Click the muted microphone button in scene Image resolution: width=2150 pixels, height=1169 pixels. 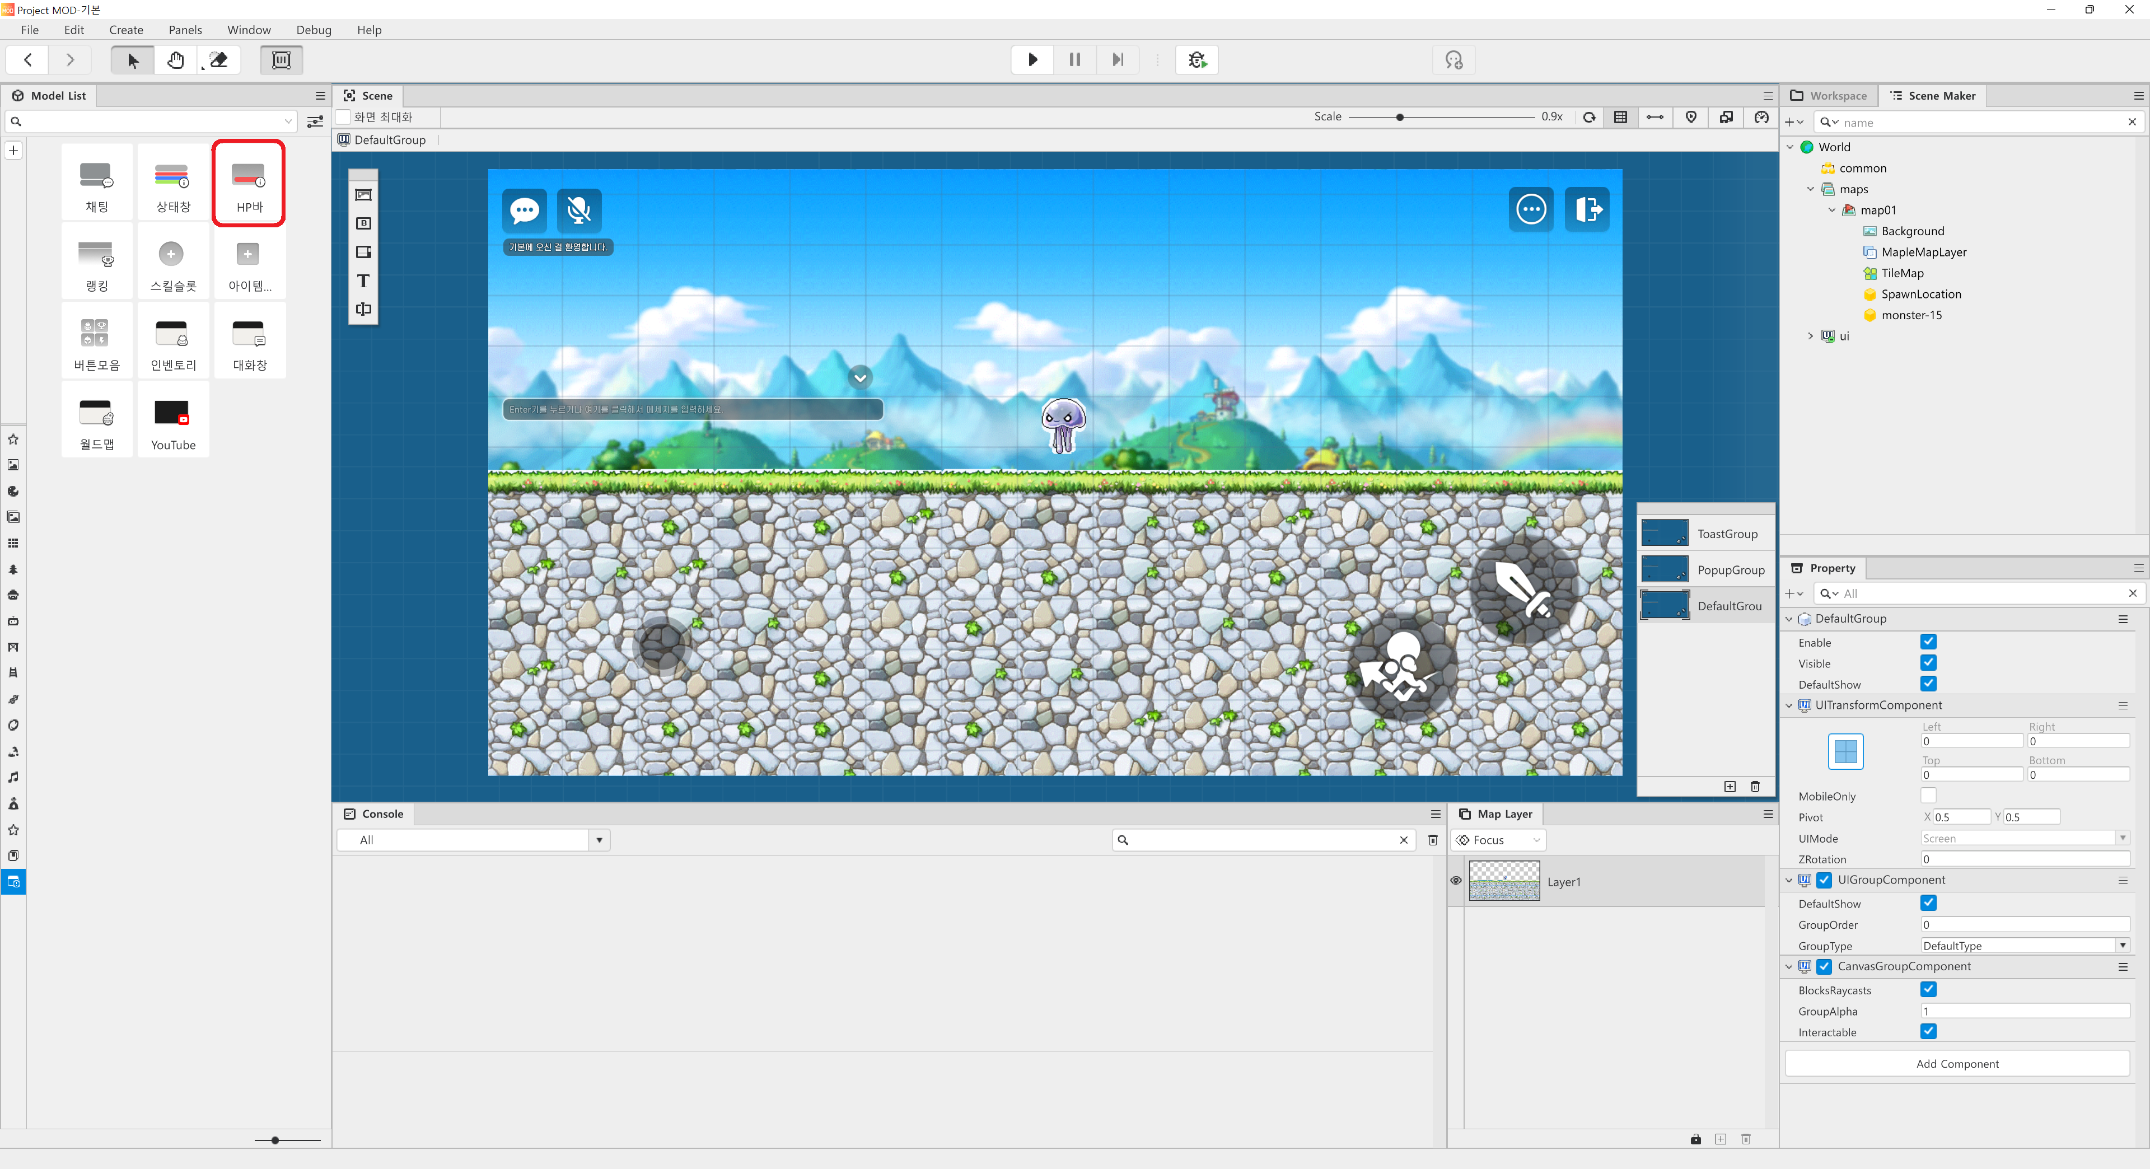(578, 211)
